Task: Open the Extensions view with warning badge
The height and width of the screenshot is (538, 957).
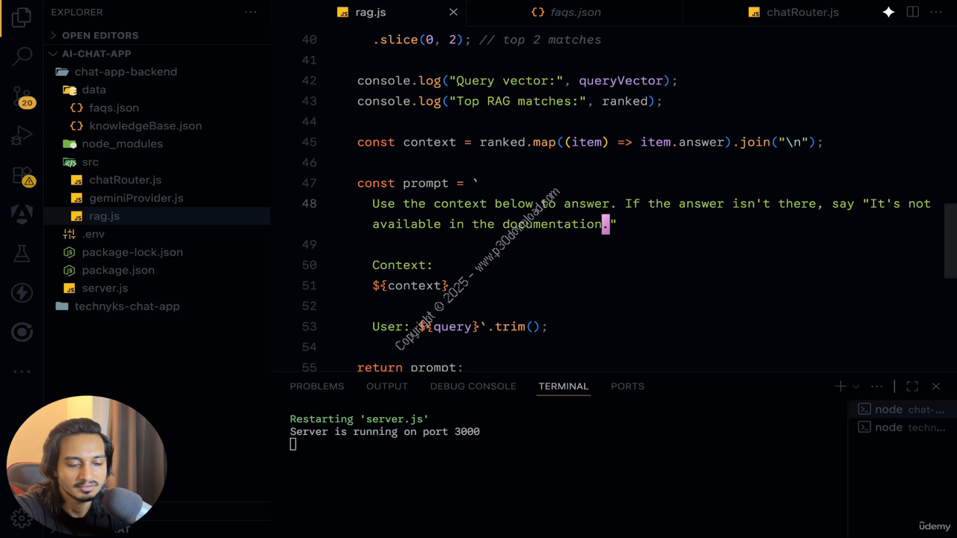Action: [22, 176]
